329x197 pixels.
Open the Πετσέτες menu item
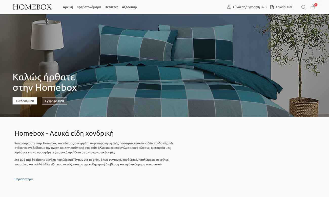[111, 7]
